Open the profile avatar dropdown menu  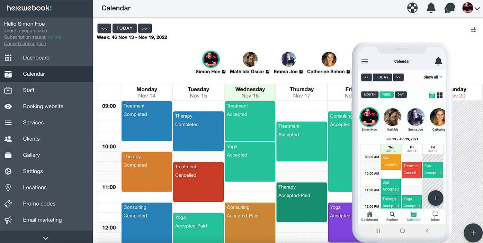(x=471, y=8)
